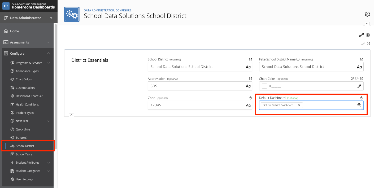Click the blue Configure page header icon
This screenshot has width=374, height=188.
coord(72,14)
